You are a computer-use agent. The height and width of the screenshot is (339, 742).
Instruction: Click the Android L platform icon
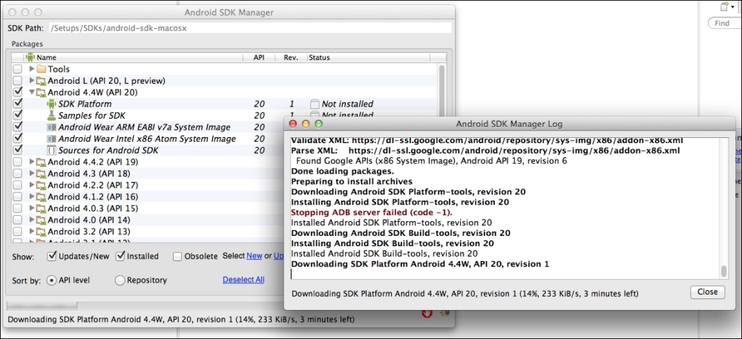[x=41, y=81]
